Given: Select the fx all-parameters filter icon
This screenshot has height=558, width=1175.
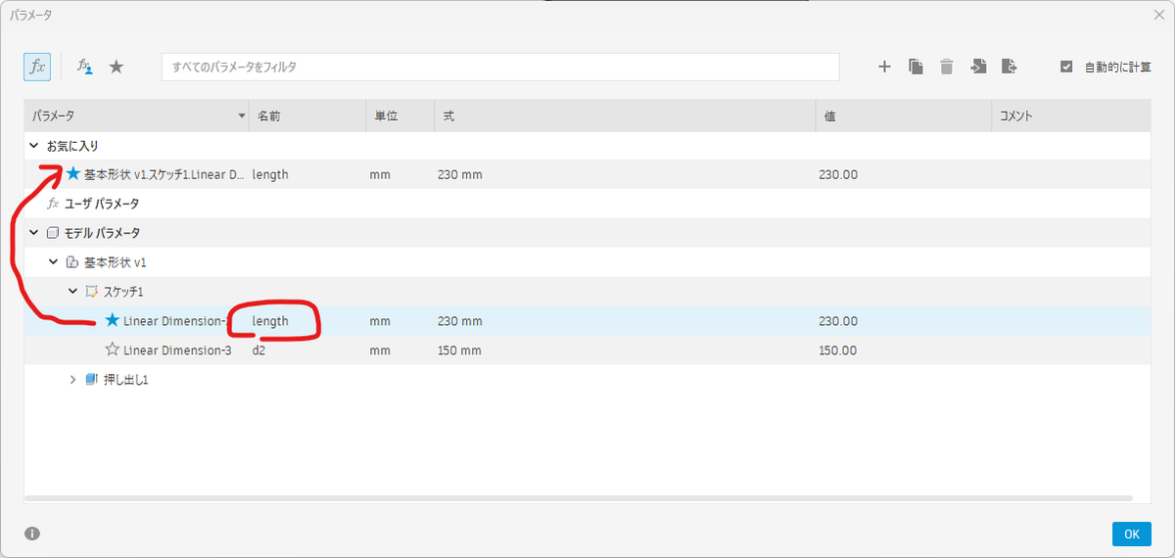Looking at the screenshot, I should tap(37, 67).
